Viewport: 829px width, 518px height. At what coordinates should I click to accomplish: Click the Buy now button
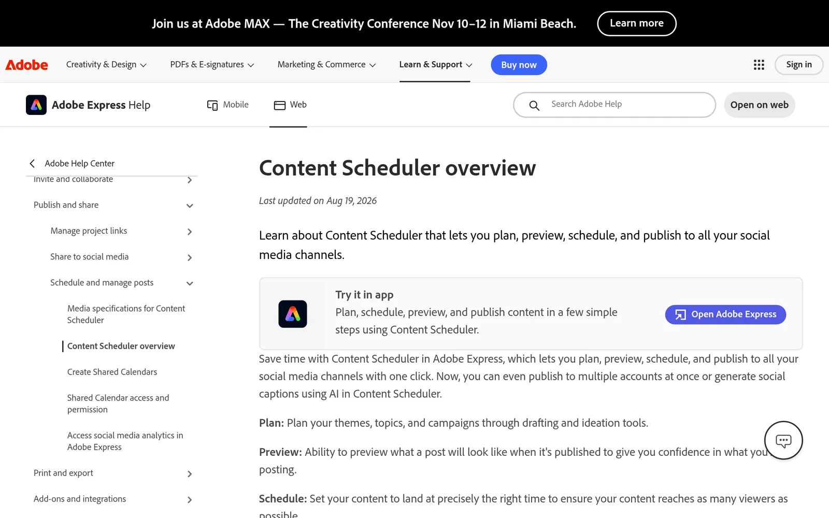tap(519, 65)
